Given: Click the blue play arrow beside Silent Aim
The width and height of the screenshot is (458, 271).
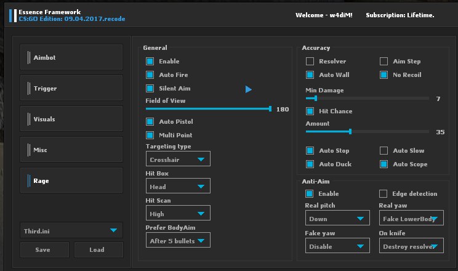Looking at the screenshot, I should click(x=249, y=89).
